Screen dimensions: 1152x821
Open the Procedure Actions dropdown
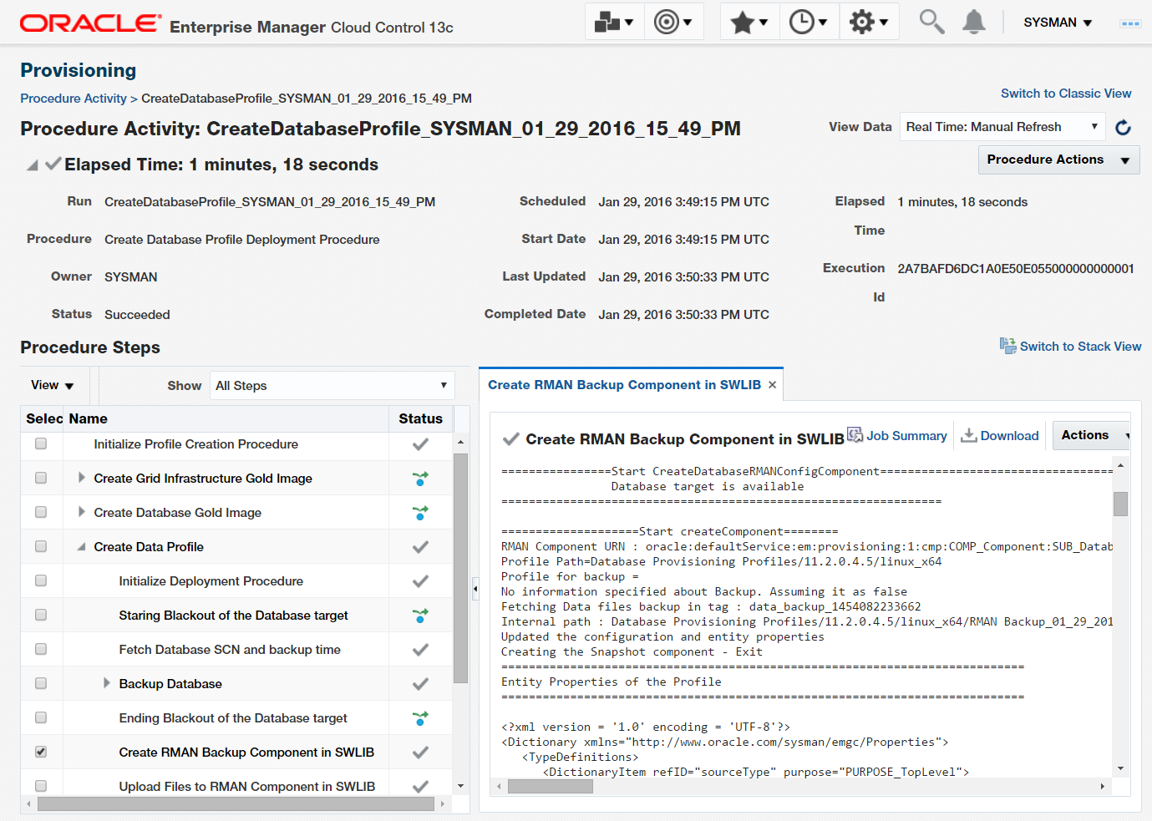(1058, 160)
